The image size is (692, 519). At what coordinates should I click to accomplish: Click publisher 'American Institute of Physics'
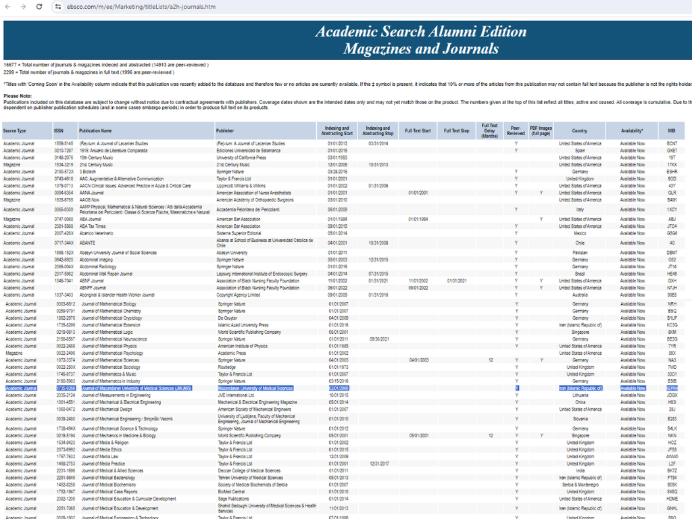(x=243, y=347)
